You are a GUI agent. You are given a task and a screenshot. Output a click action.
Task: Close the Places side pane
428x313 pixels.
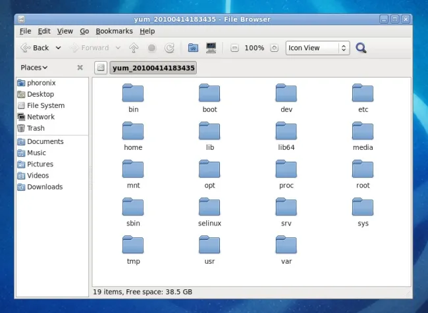click(80, 67)
